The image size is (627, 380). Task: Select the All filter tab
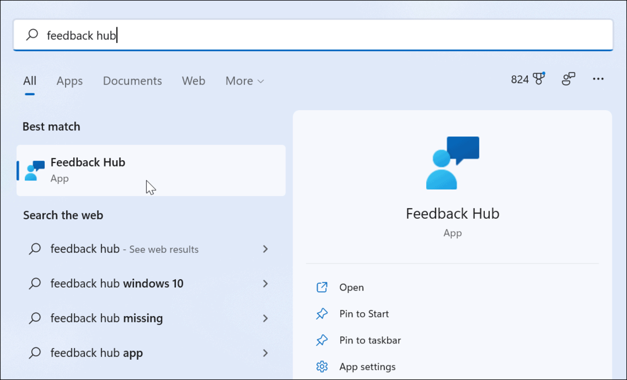click(30, 81)
